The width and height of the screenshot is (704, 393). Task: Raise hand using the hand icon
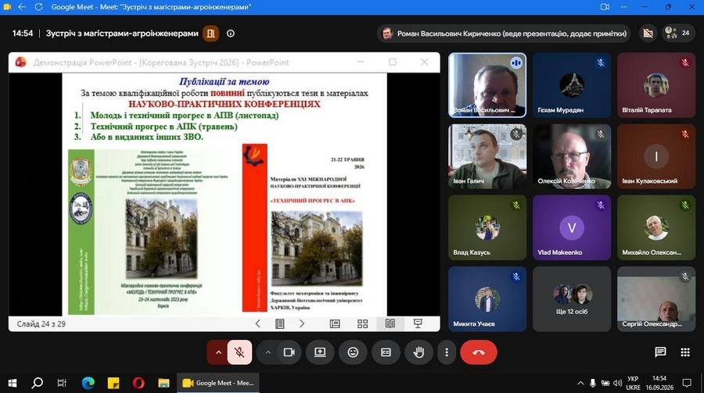[418, 352]
